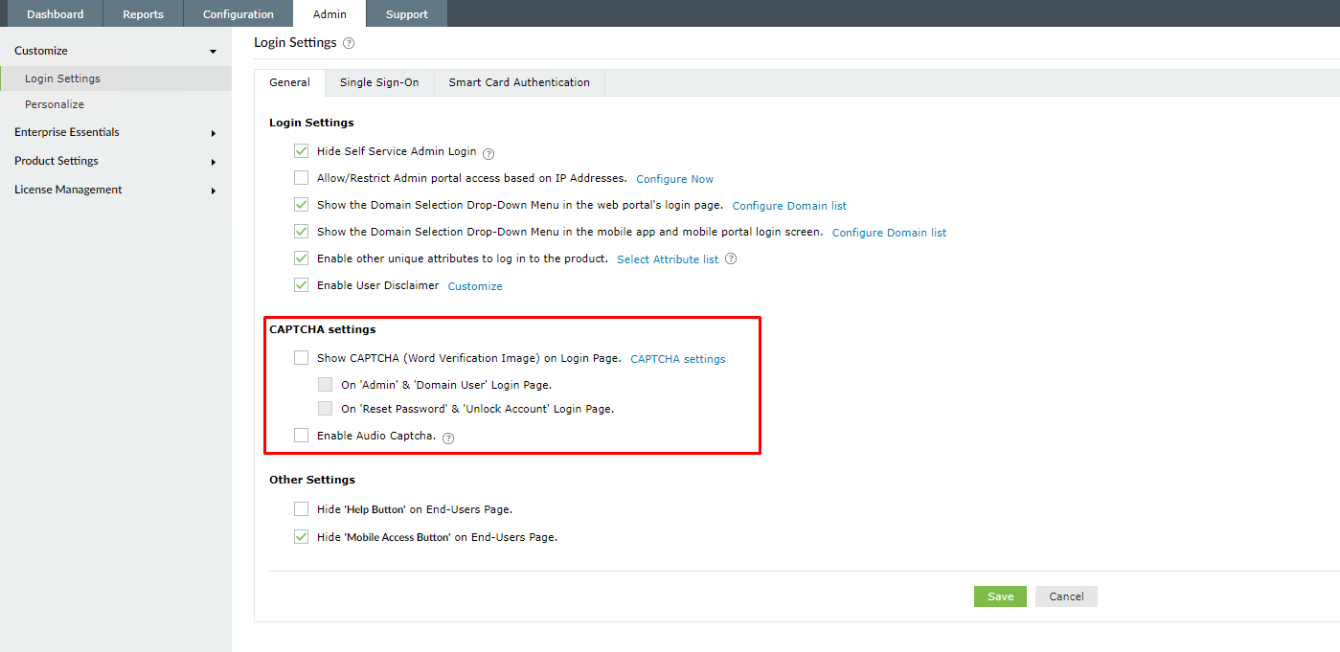Open the Support top tab
1340x652 pixels.
[407, 13]
